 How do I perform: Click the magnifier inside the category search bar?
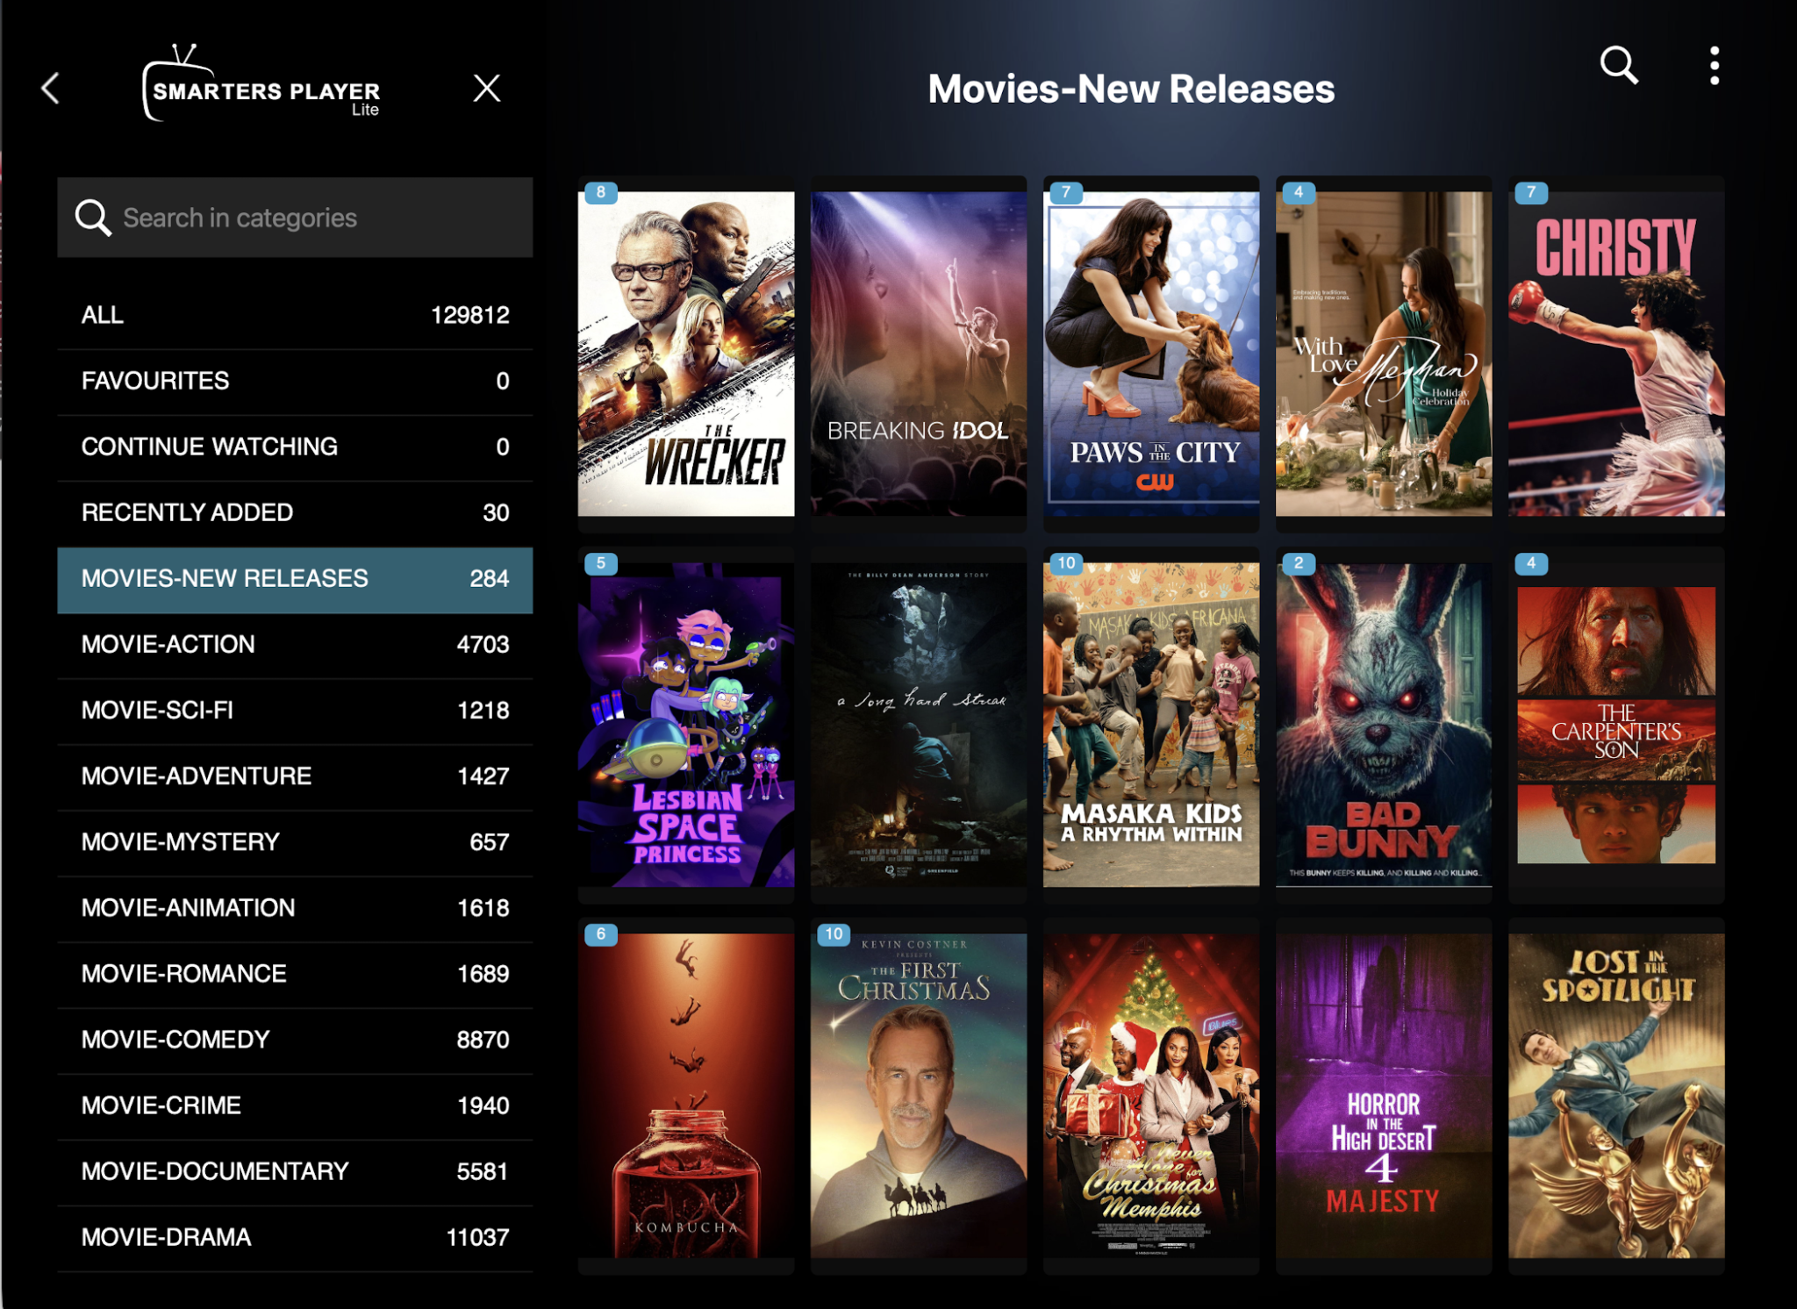93,218
